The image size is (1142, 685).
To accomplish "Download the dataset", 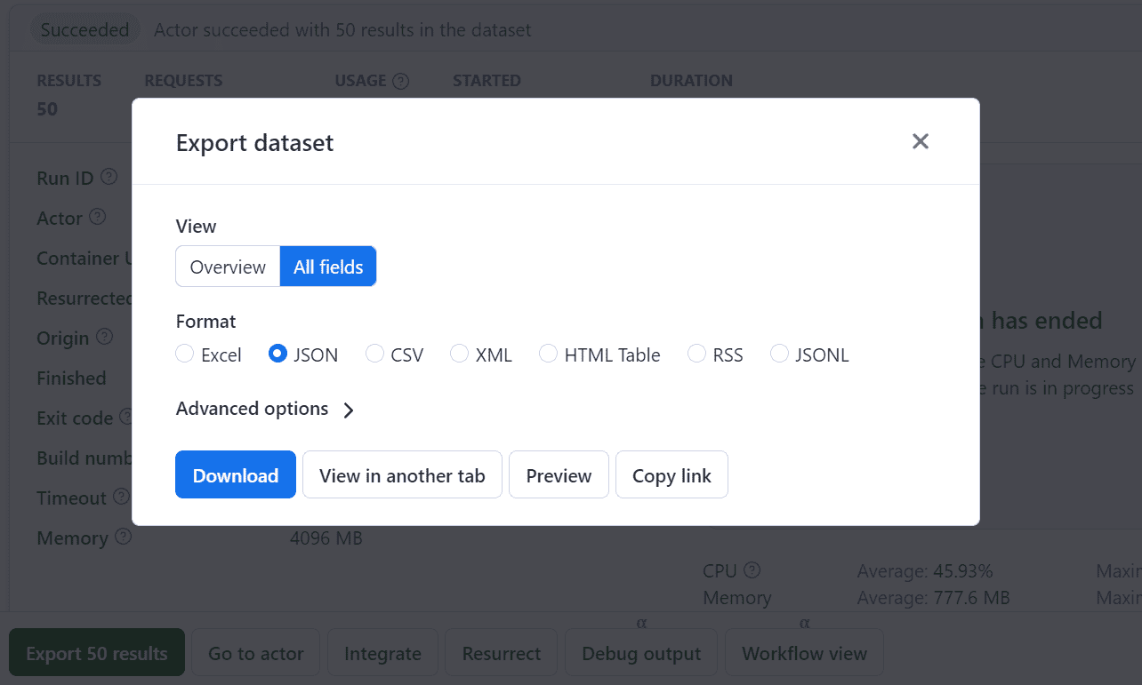I will [235, 474].
